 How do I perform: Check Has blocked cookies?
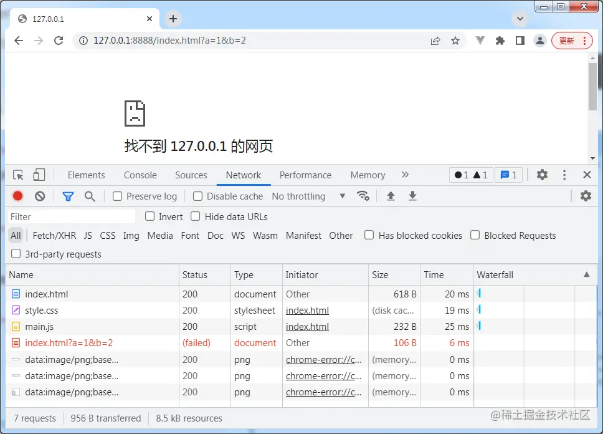369,235
